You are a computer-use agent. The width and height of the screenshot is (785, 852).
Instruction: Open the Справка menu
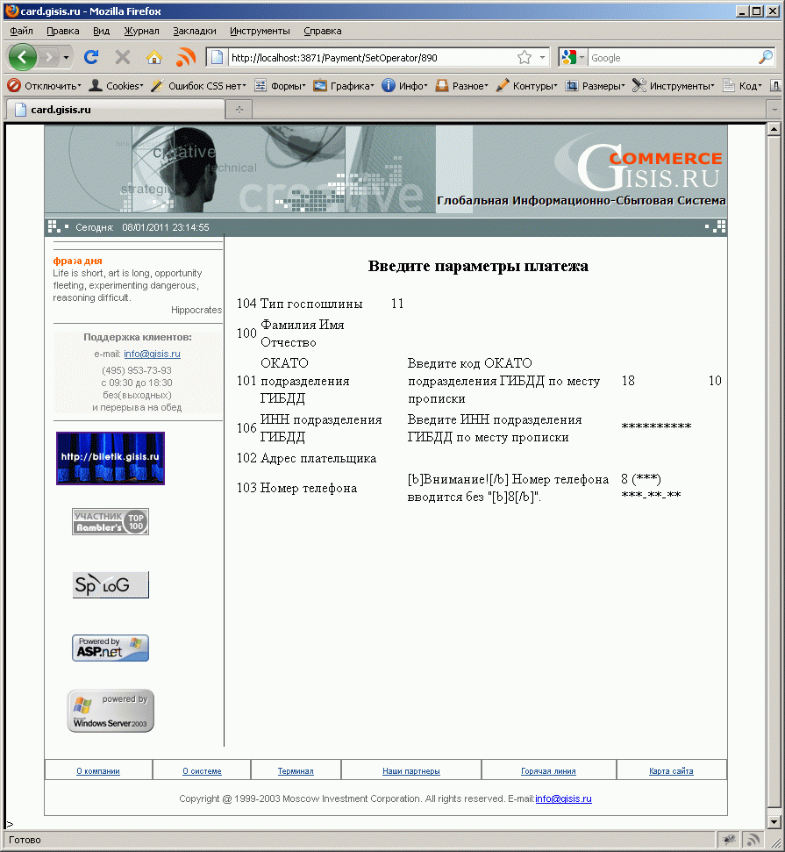pyautogui.click(x=322, y=31)
